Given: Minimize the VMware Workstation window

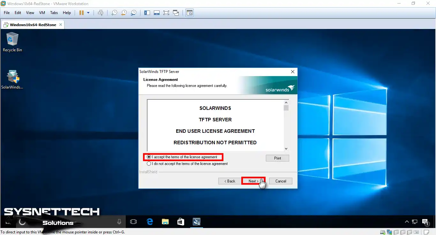Looking at the screenshot, I should coord(399,4).
